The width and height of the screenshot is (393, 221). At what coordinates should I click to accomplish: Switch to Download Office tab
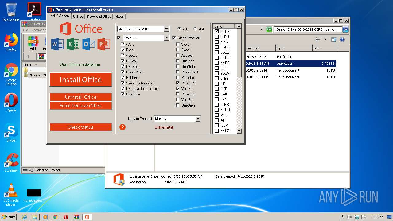pyautogui.click(x=99, y=17)
